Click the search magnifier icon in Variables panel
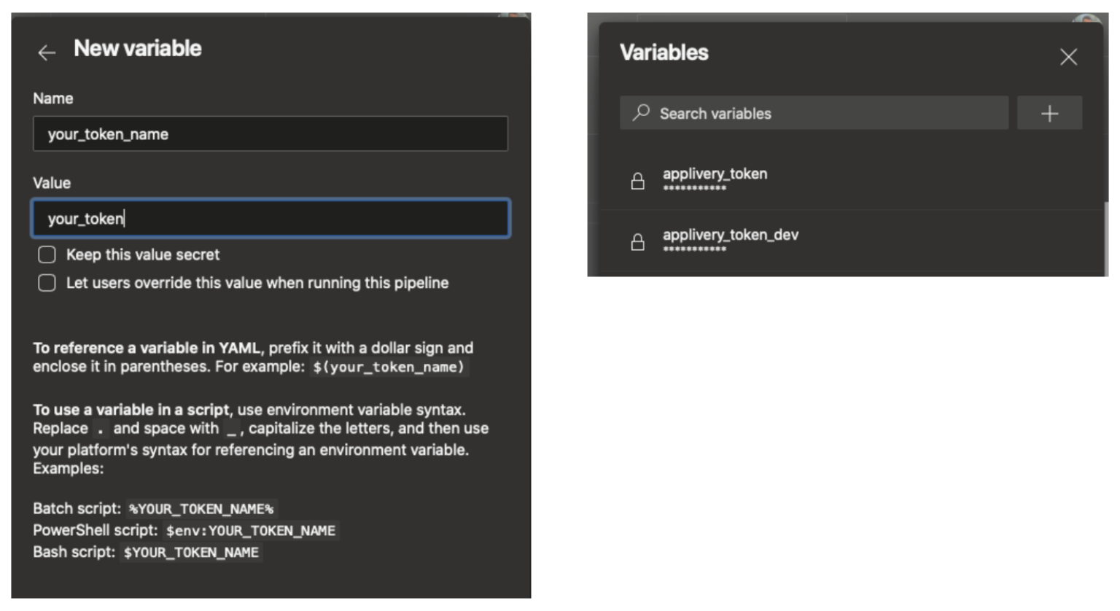 click(640, 113)
